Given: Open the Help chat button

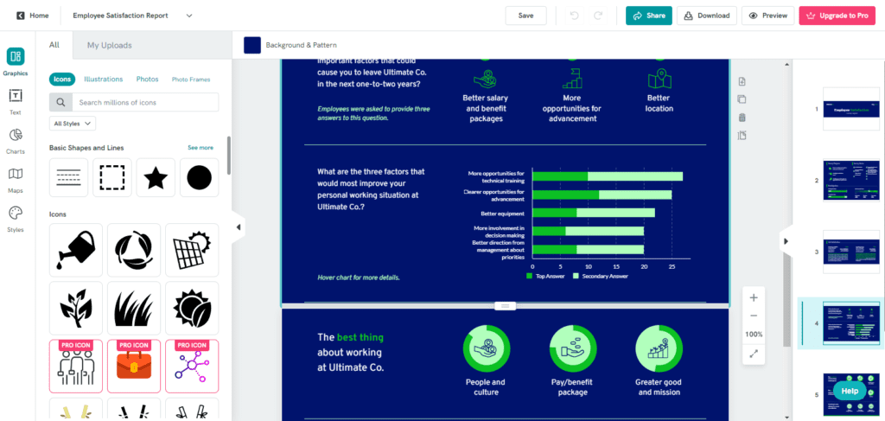Looking at the screenshot, I should coord(850,391).
